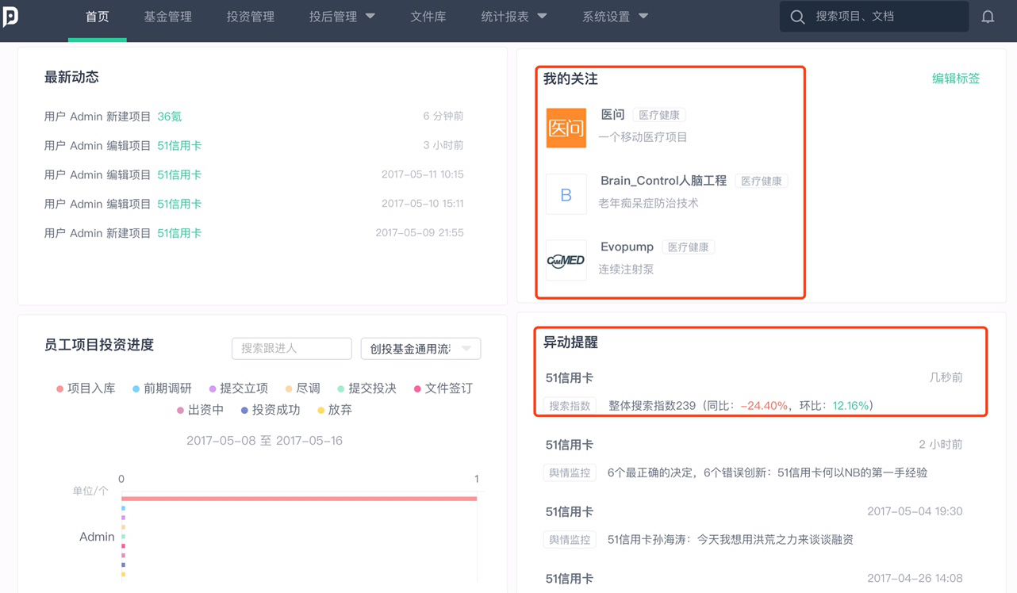Click the Admin label in the chart

[97, 537]
